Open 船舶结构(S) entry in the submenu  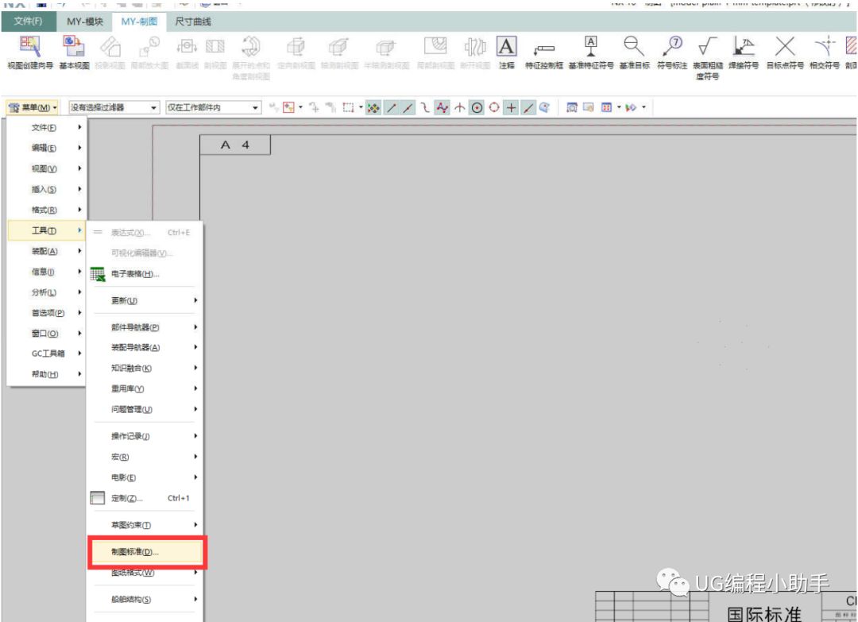click(x=145, y=600)
